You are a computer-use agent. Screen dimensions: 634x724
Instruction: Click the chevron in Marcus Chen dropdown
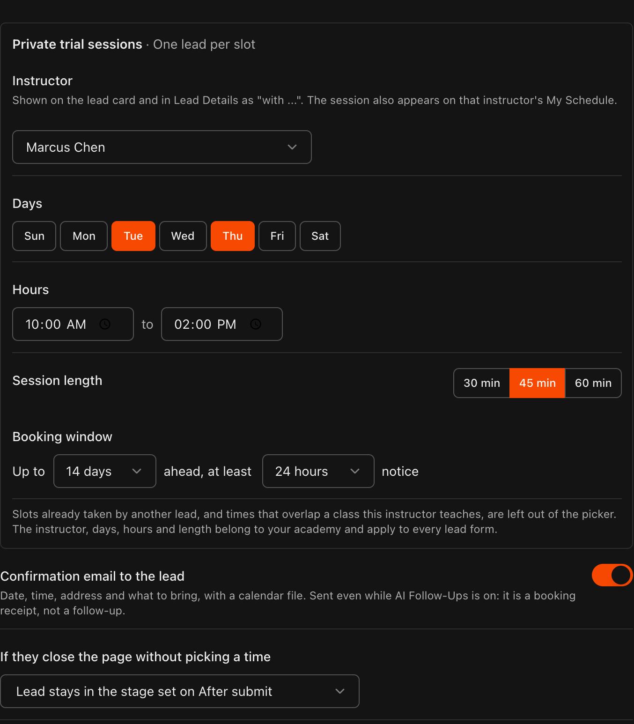point(292,147)
